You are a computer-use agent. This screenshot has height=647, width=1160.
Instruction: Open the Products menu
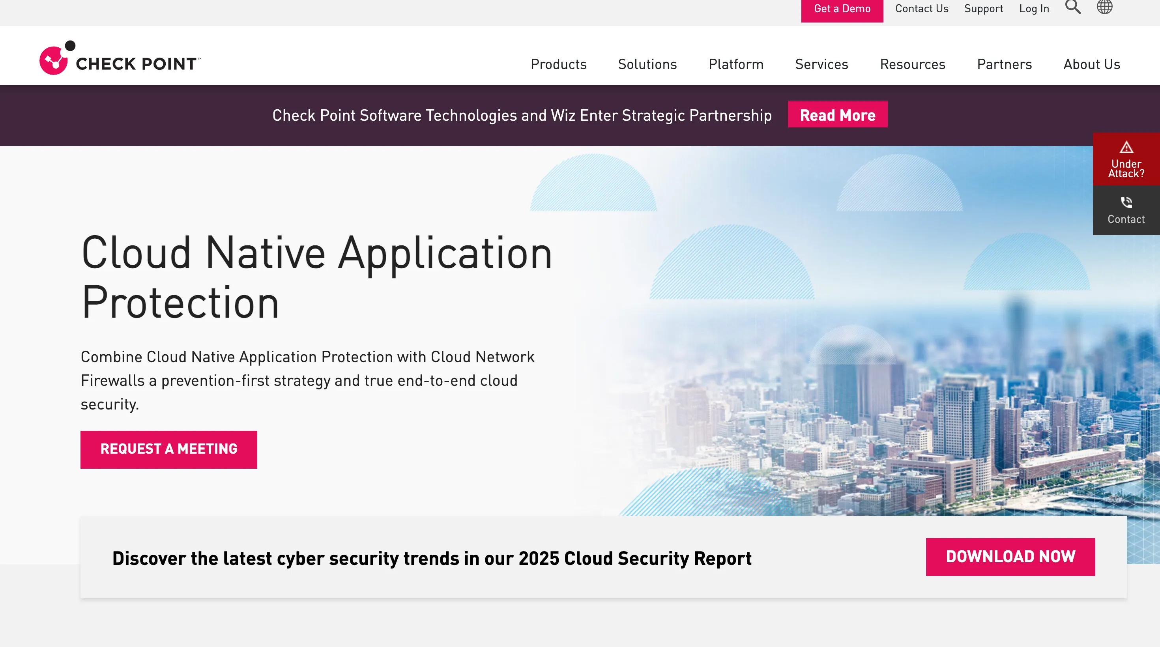click(x=558, y=64)
